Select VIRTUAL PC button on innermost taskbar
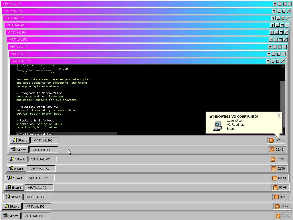The height and width of the screenshot is (220, 293). click(x=45, y=140)
